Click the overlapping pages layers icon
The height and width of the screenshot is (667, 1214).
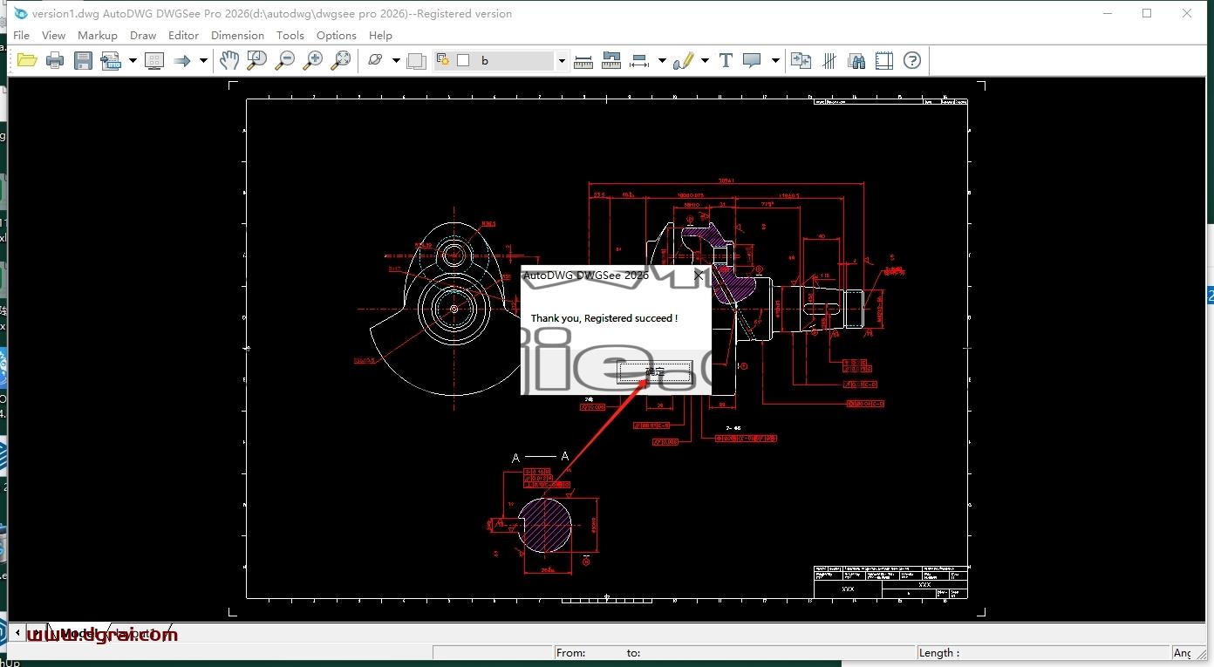point(417,60)
